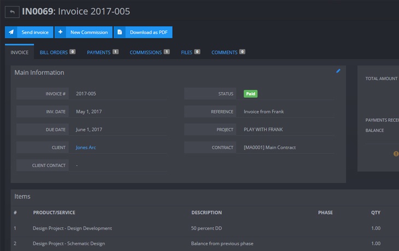Click the paper plane icon on Send invoice
Image resolution: width=399 pixels, height=251 pixels.
click(x=11, y=32)
